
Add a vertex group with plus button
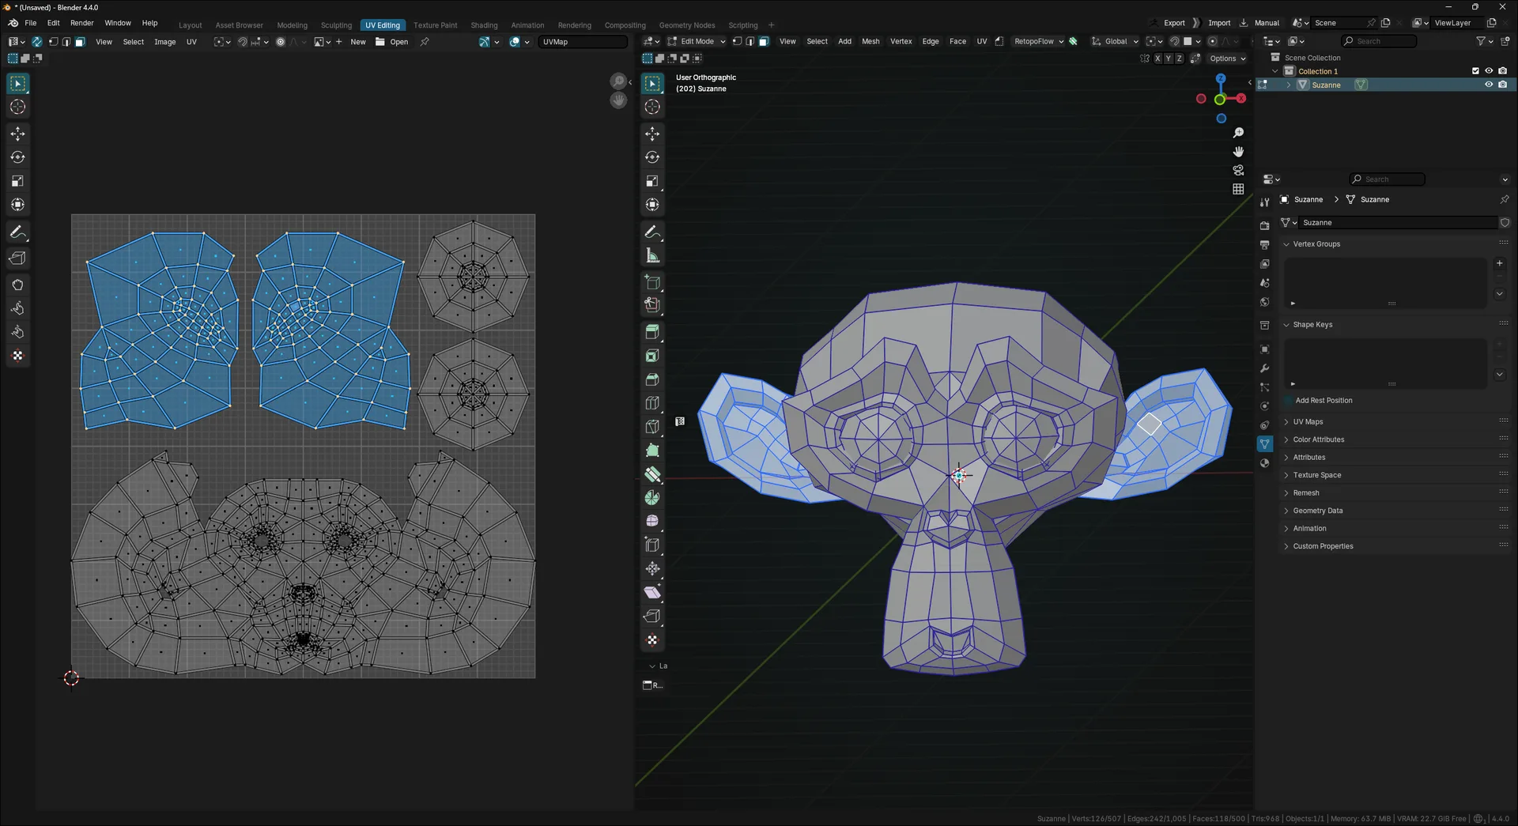pos(1499,263)
